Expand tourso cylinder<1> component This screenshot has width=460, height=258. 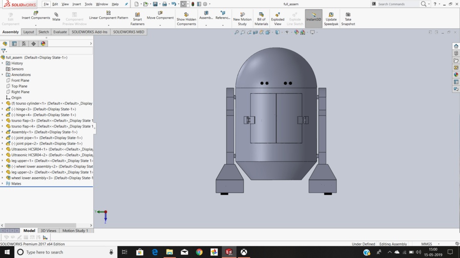2,103
